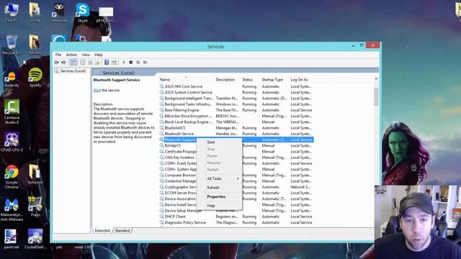Sort by the Log On As column header

301,80
